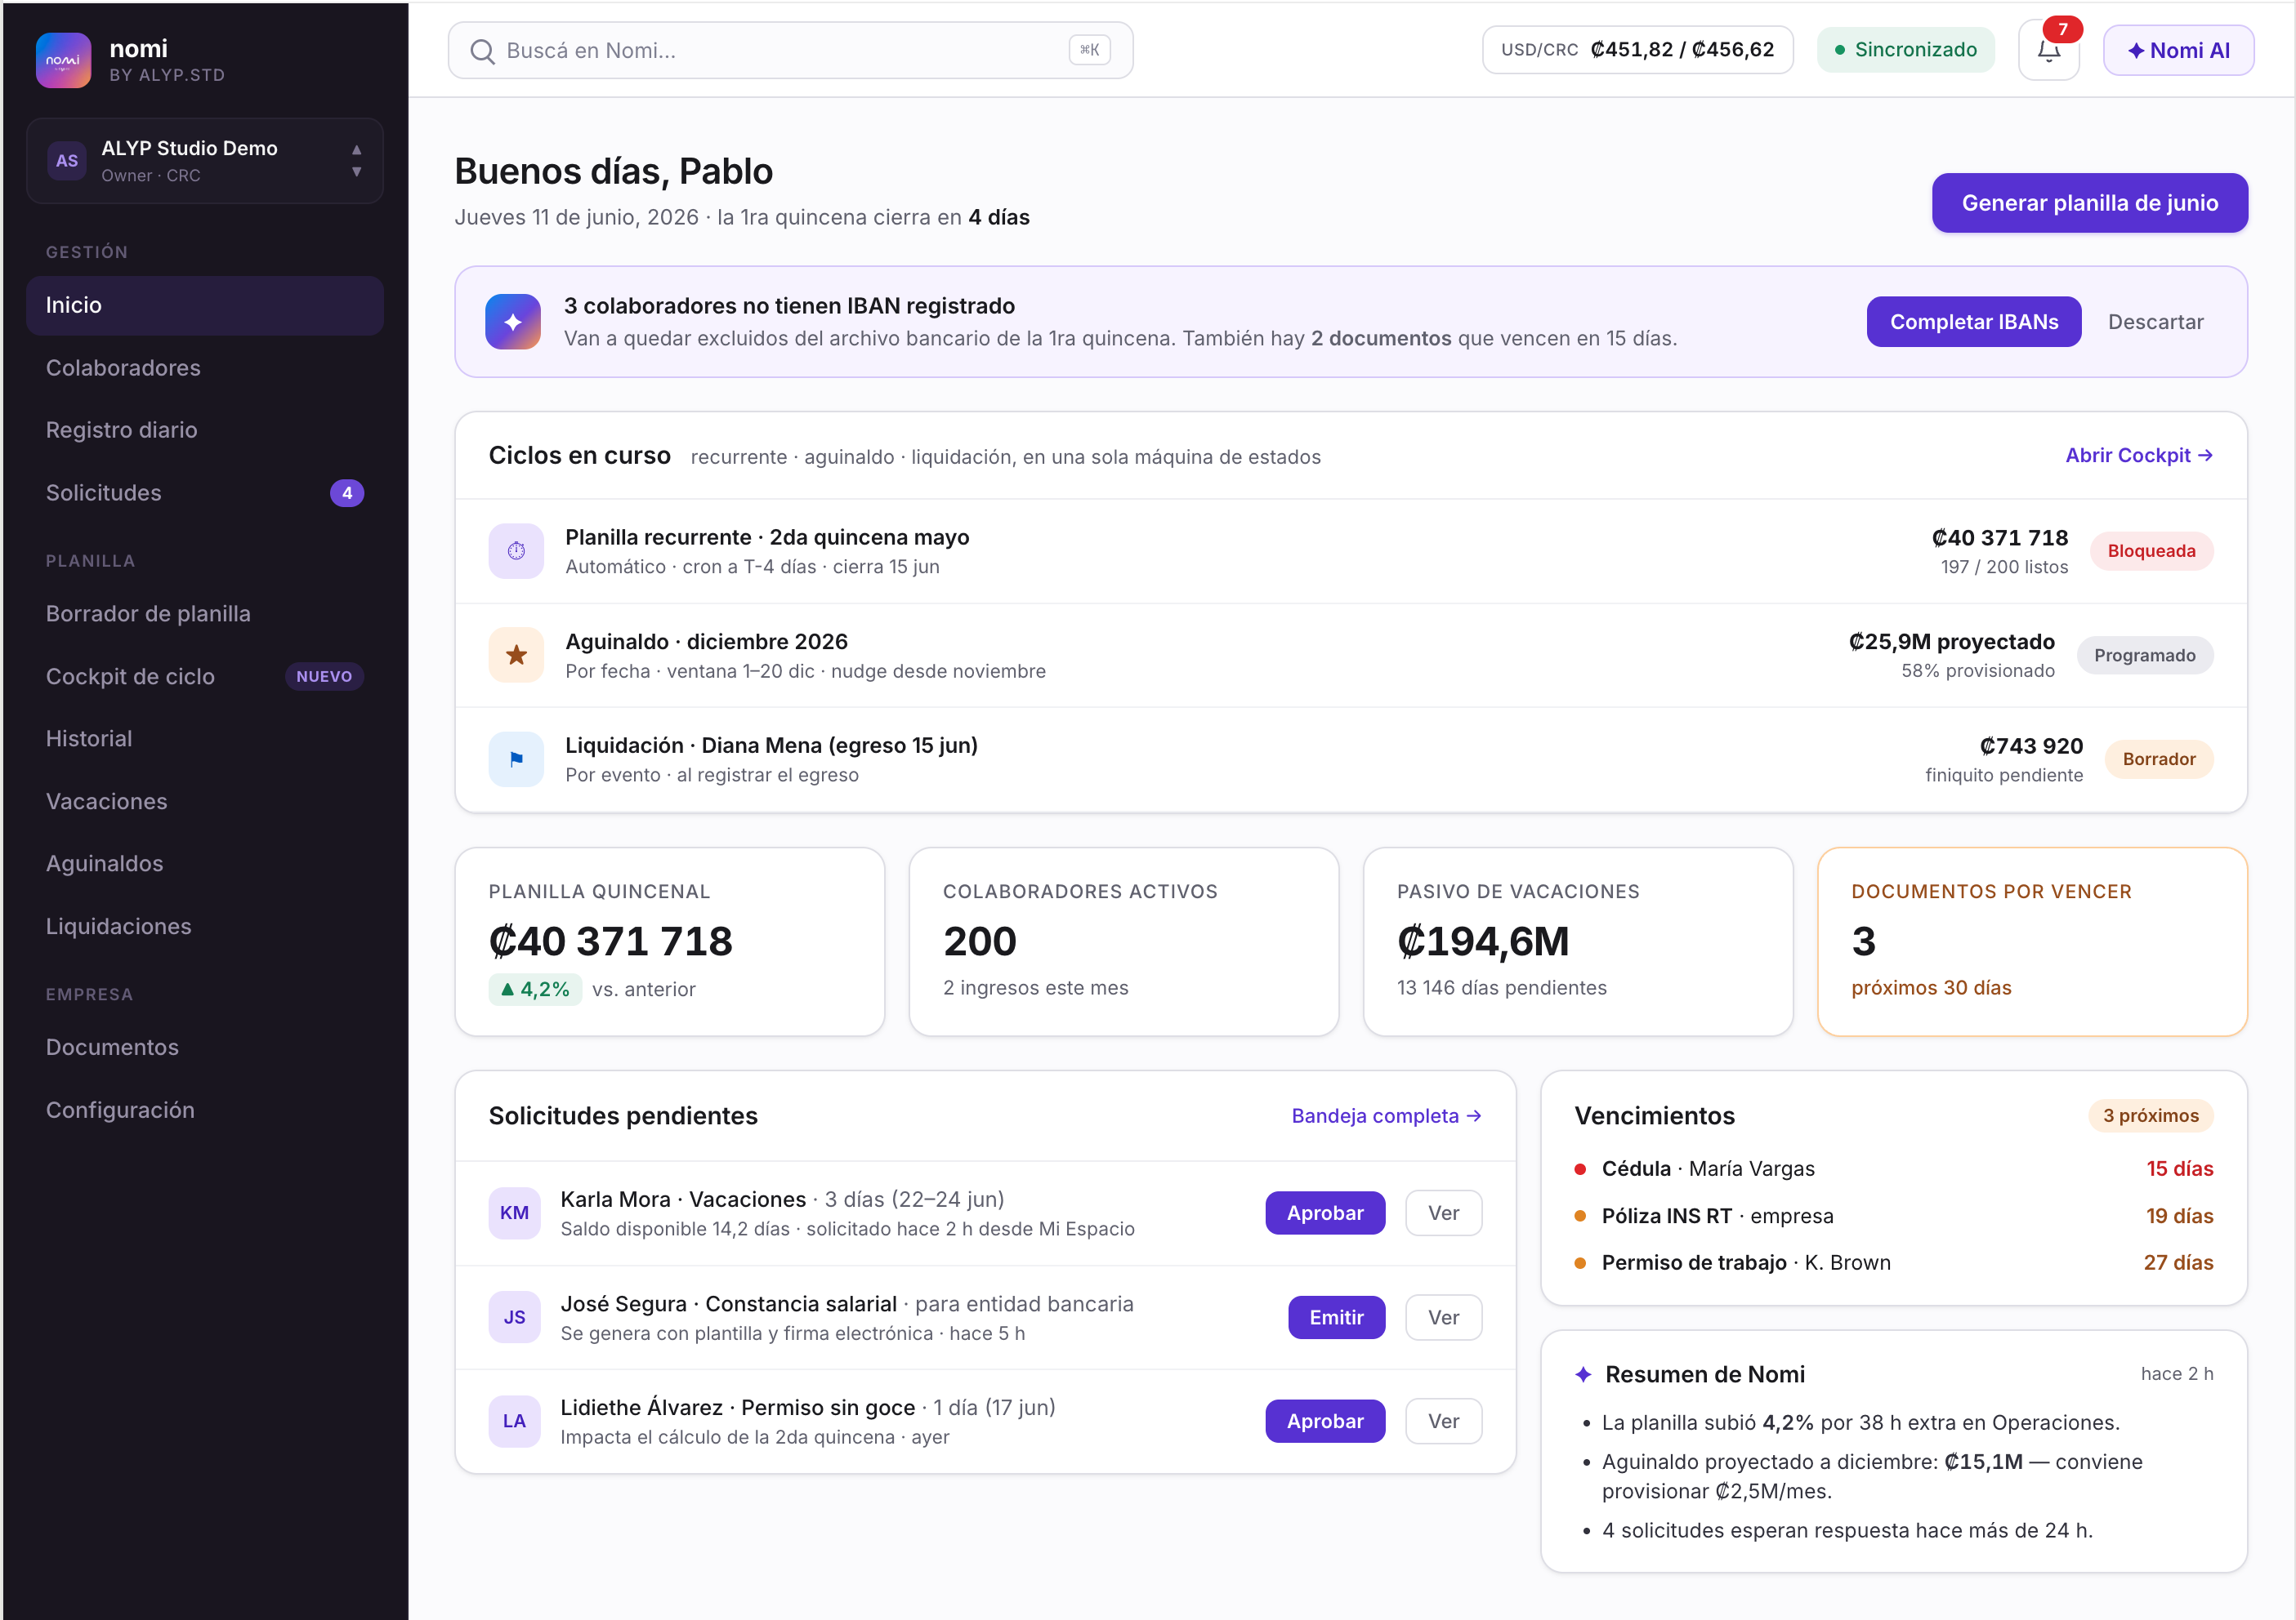Click the search magnifier icon
The image size is (2296, 1620).
[482, 51]
